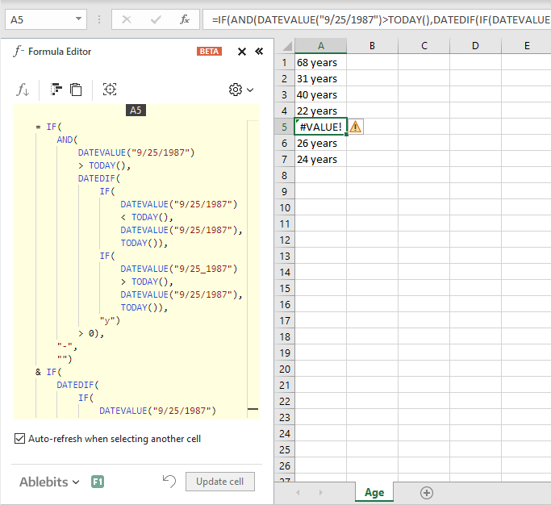Click inside the Excel formula bar

[377, 19]
